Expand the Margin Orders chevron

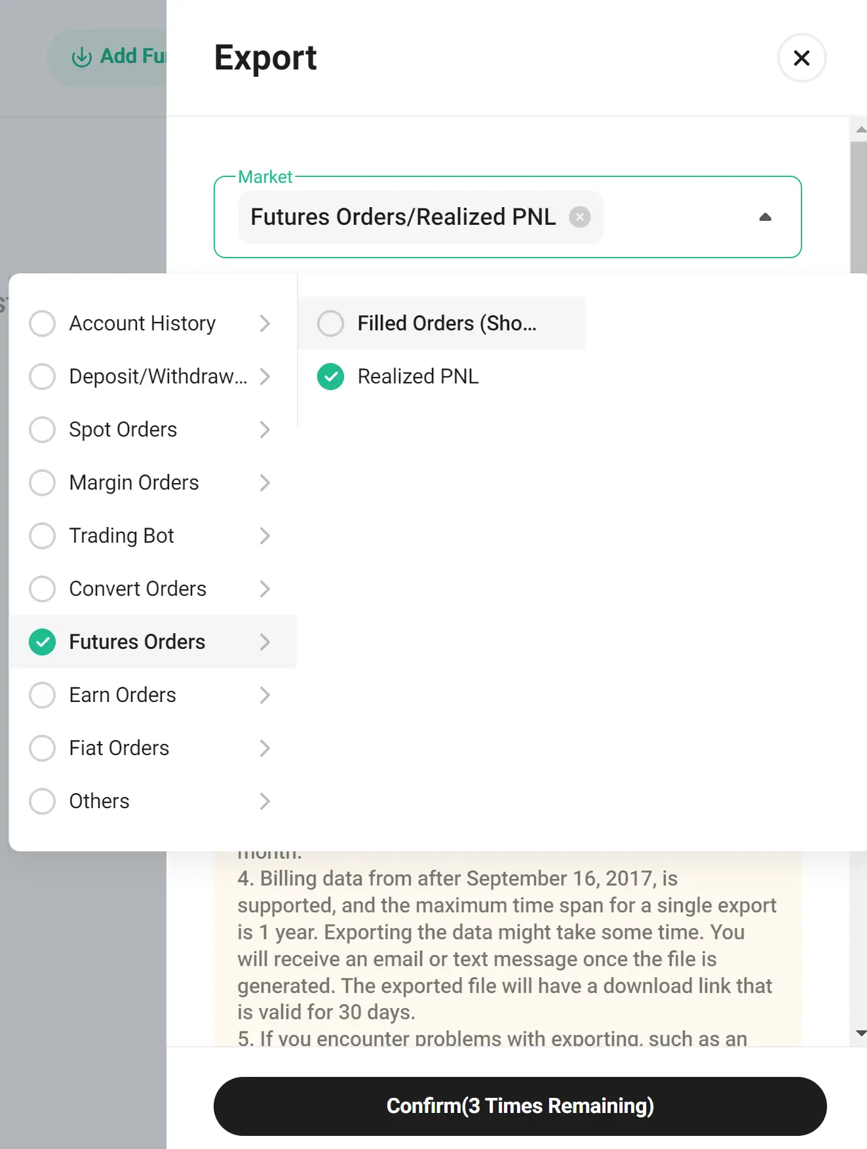[x=265, y=482]
